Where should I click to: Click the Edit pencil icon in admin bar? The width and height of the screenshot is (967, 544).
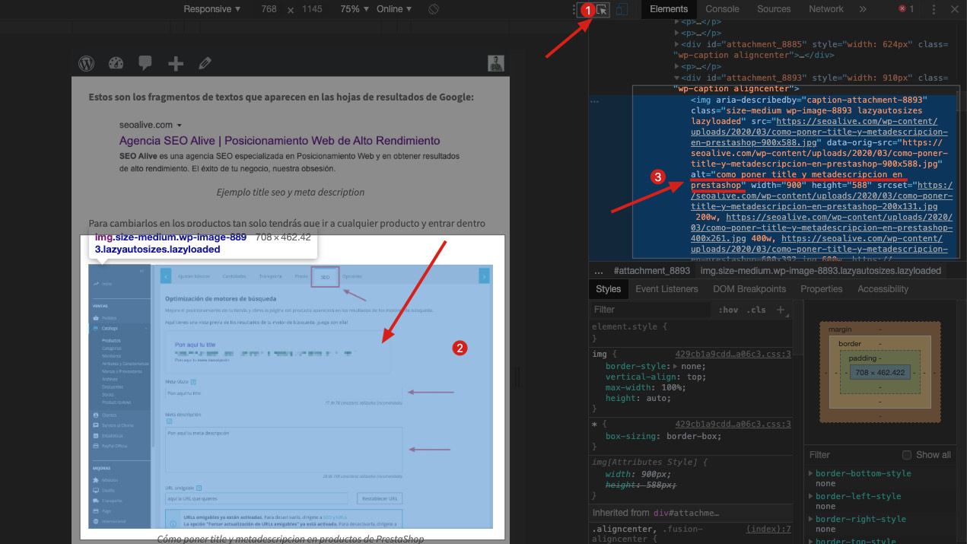(204, 63)
